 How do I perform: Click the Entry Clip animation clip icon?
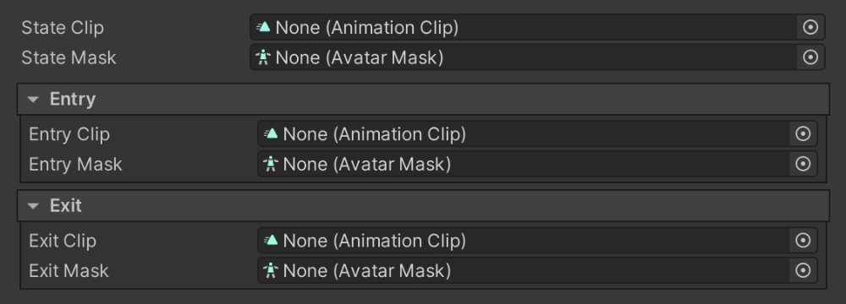(271, 133)
